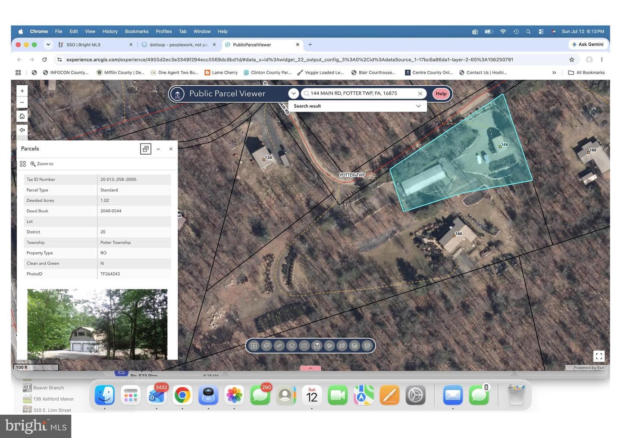
Task: Open the legend list widget
Action: (304, 345)
